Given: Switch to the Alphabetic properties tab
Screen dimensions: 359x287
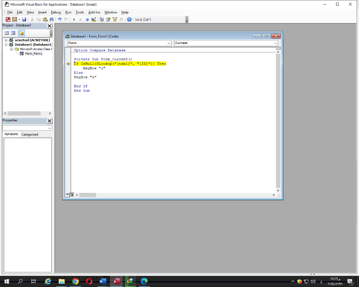Looking at the screenshot, I should coord(11,134).
